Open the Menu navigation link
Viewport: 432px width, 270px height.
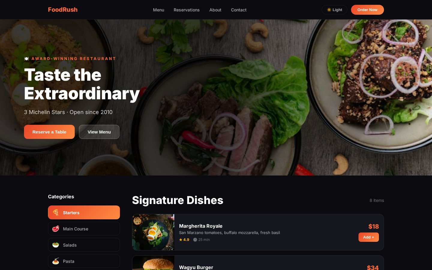(158, 10)
